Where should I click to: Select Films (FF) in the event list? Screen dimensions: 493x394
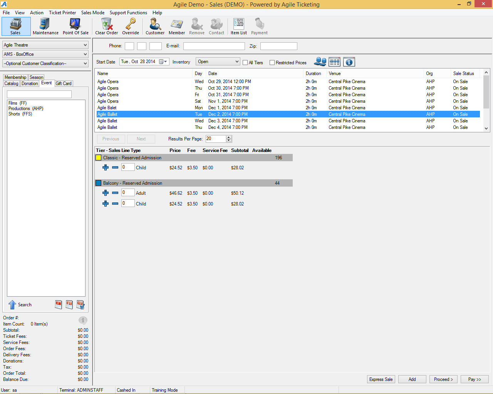coord(18,103)
